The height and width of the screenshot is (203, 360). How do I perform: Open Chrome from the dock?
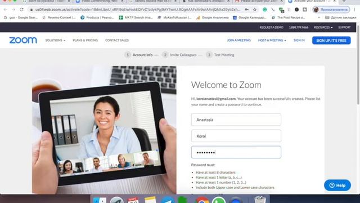pos(202,200)
